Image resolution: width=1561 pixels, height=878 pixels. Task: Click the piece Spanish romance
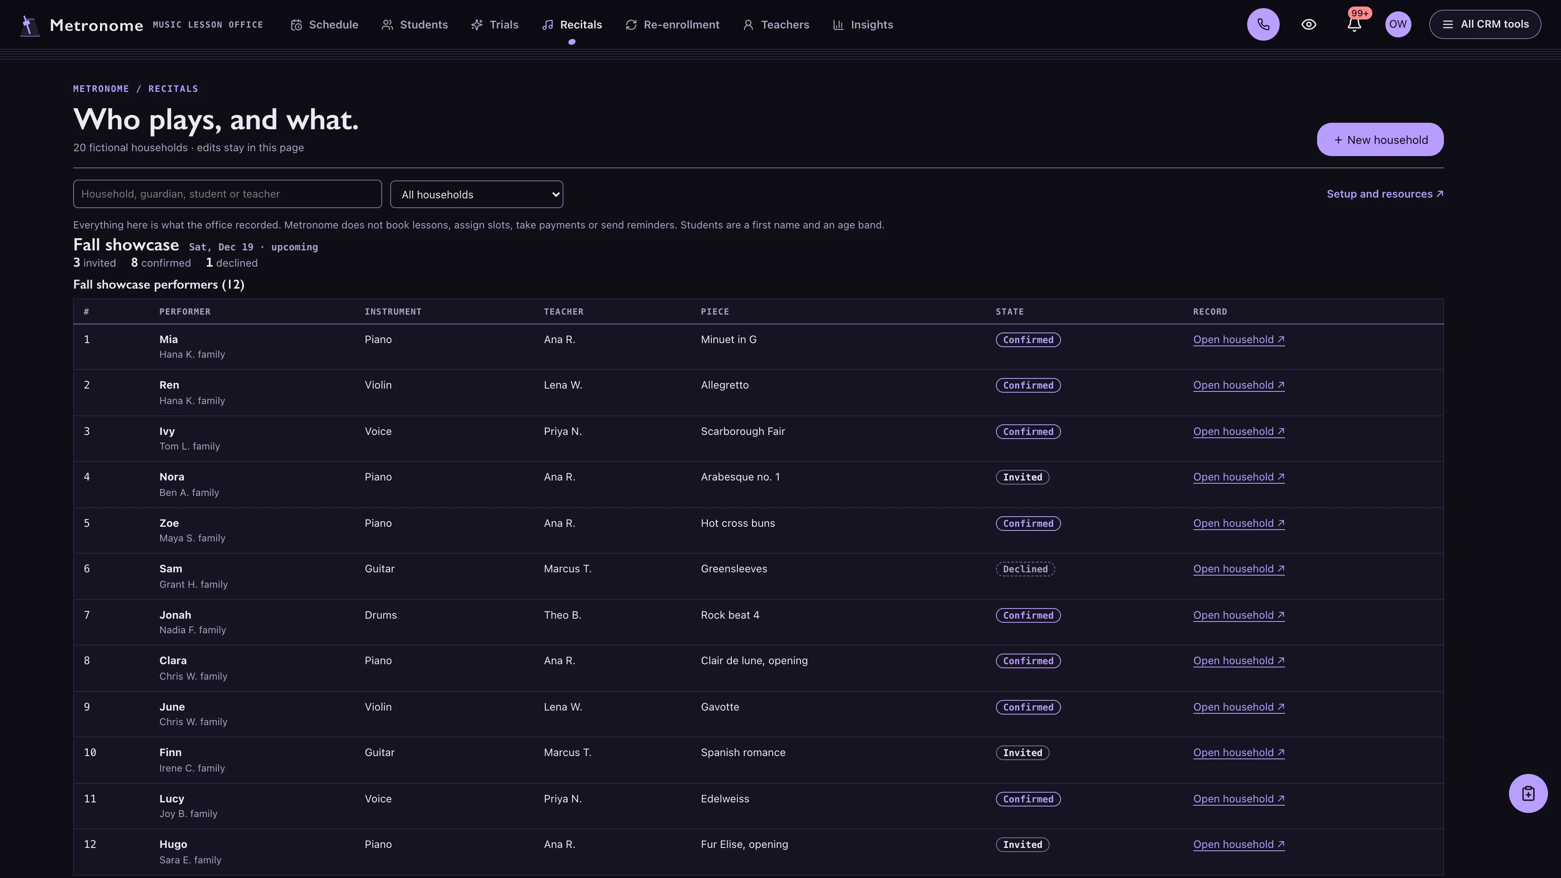[x=743, y=752]
